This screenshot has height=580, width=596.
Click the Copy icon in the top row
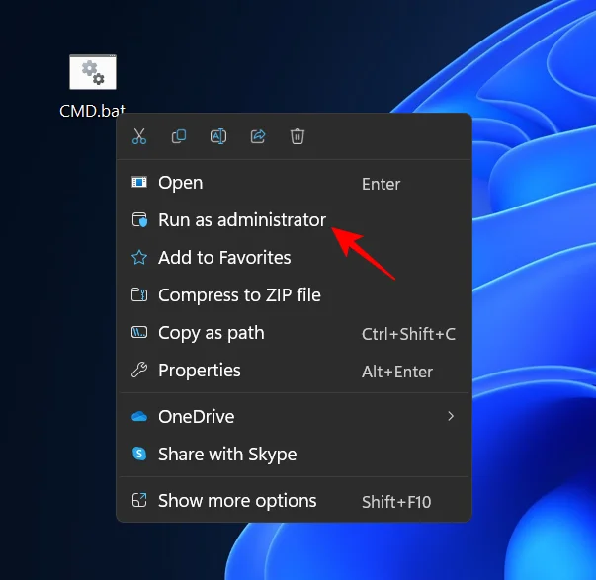(179, 137)
